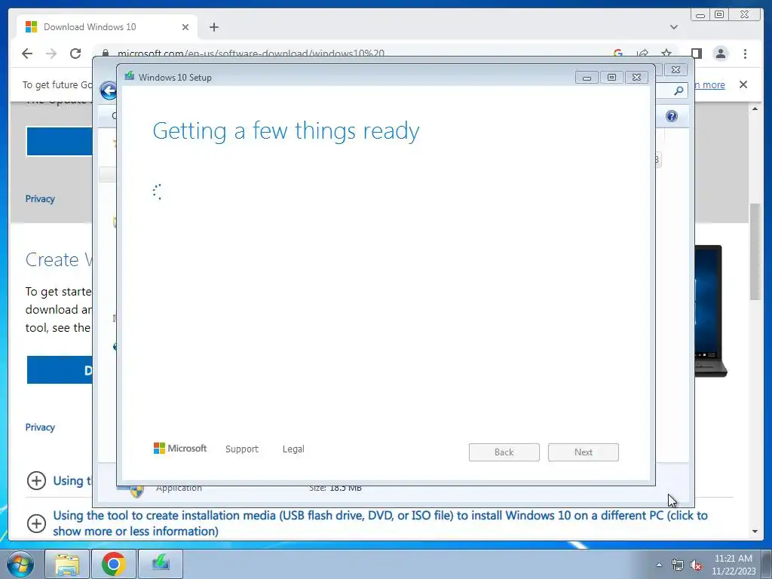Open Chrome tab search chevron

(x=674, y=27)
